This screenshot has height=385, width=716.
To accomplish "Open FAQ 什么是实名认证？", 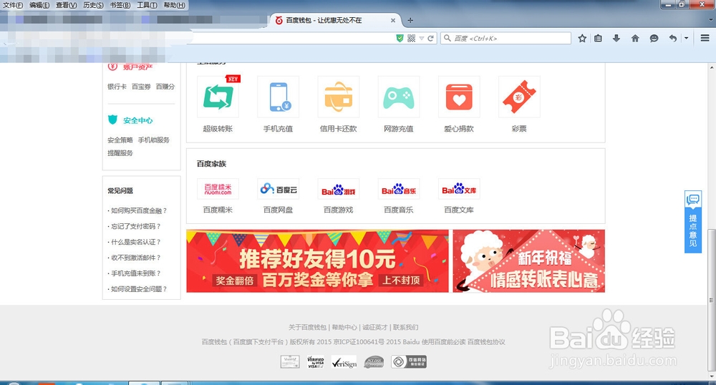I will 135,242.
